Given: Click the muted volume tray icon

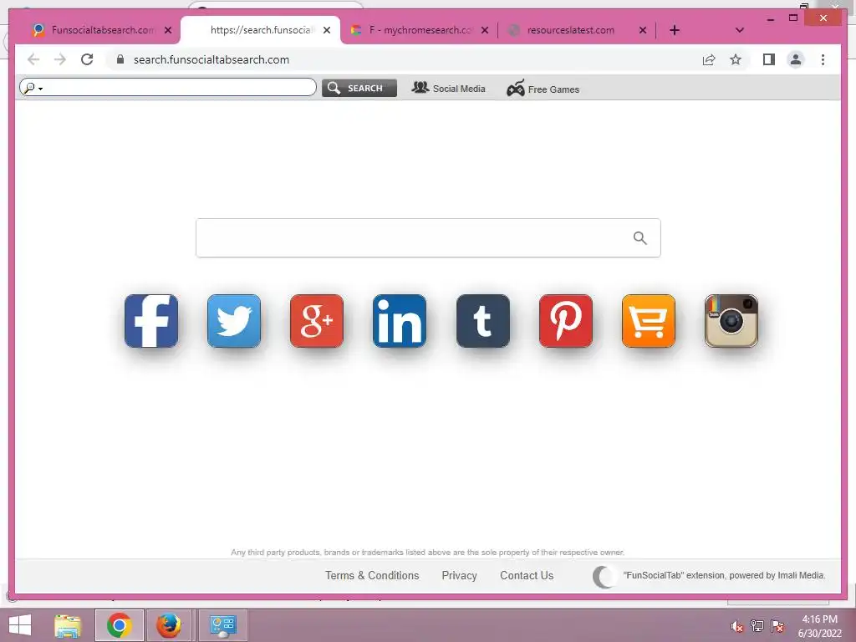Looking at the screenshot, I should (x=737, y=626).
